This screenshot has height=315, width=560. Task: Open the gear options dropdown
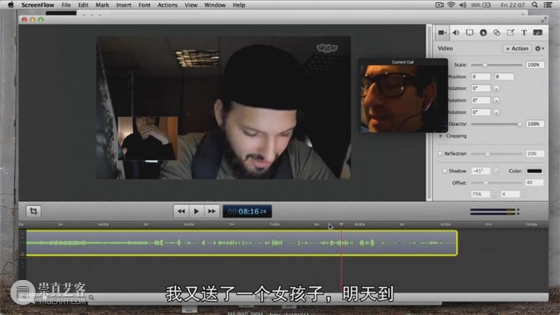point(539,48)
